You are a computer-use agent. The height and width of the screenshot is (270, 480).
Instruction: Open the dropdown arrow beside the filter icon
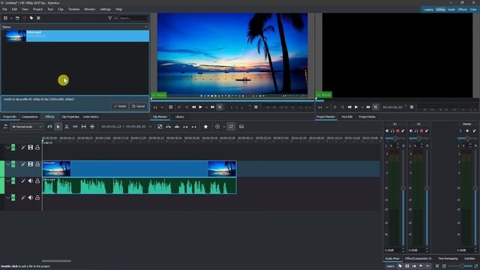point(115,18)
